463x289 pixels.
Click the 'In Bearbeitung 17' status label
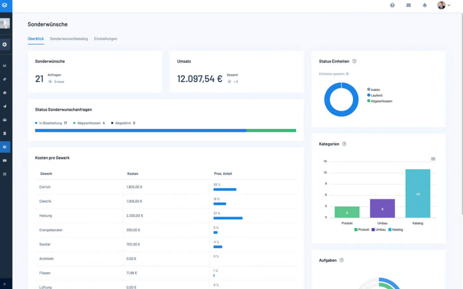pos(51,123)
